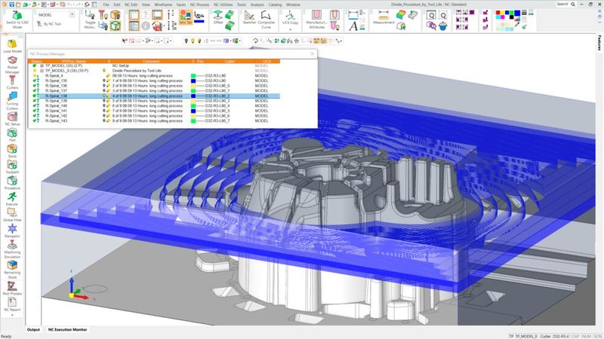The image size is (604, 339).
Task: Toggle visibility bulb for R-Spiral_143
Action: [104, 121]
